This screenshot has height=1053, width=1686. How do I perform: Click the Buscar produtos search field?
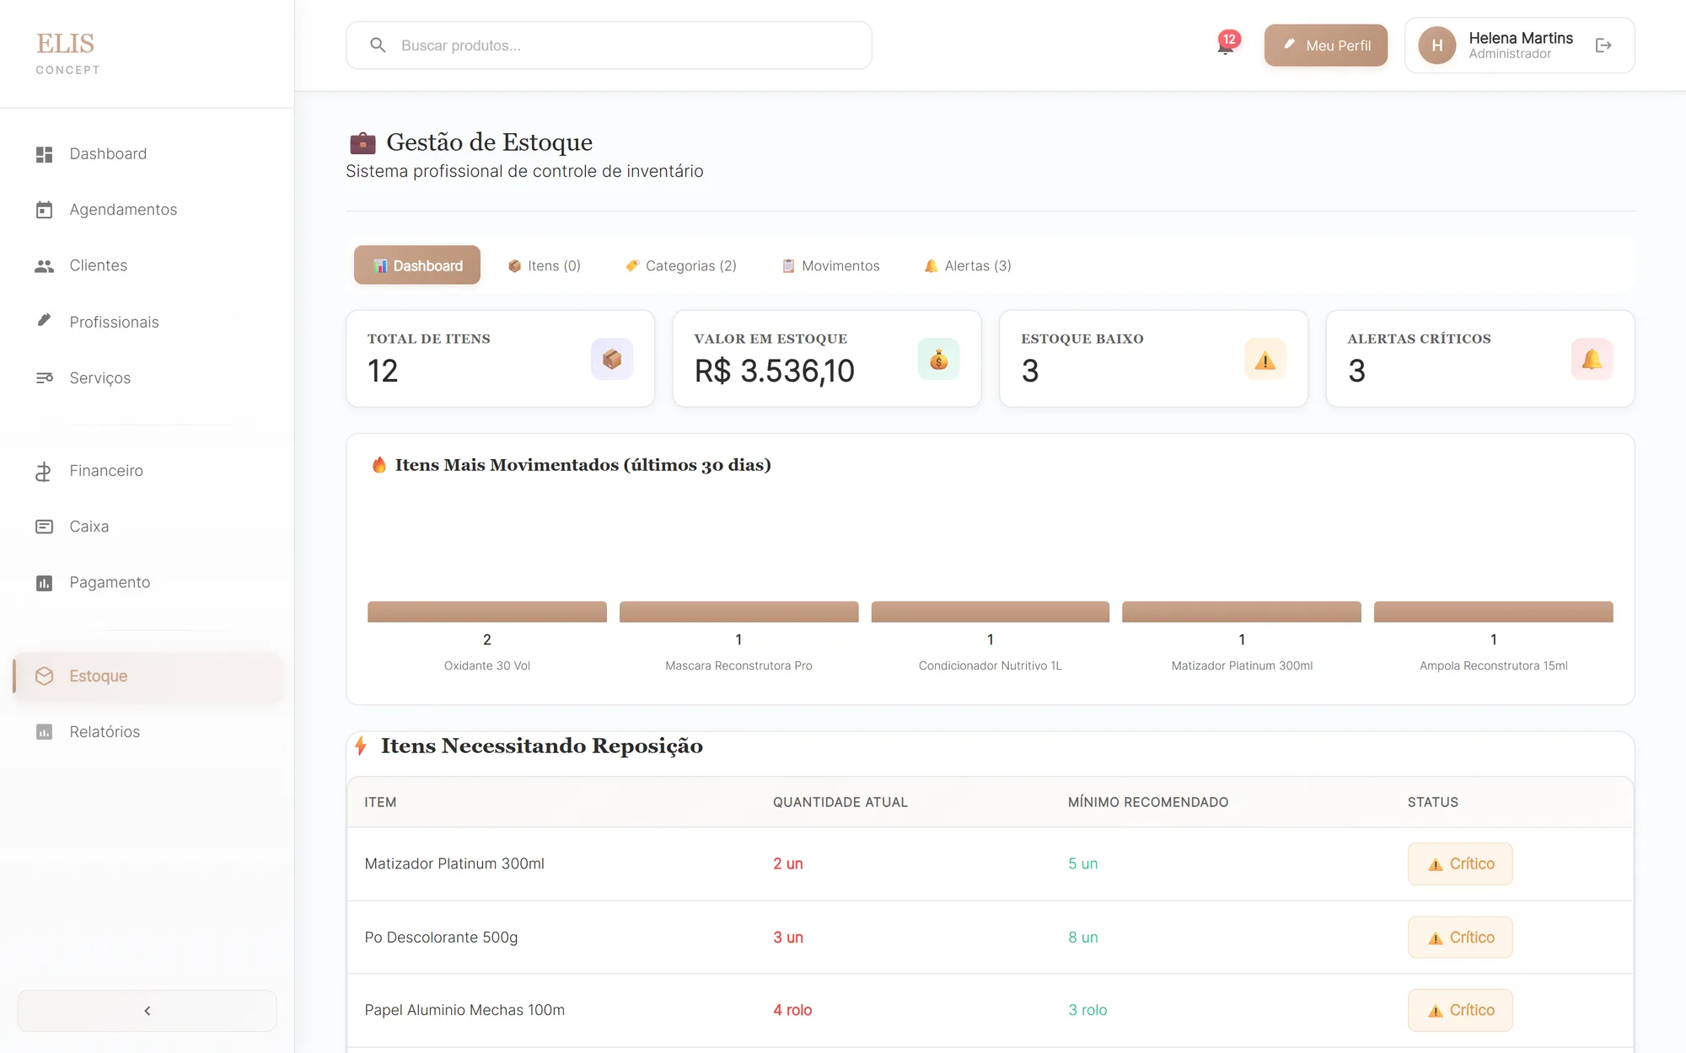[609, 45]
